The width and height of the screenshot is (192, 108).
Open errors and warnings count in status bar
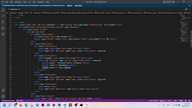(x=20, y=101)
